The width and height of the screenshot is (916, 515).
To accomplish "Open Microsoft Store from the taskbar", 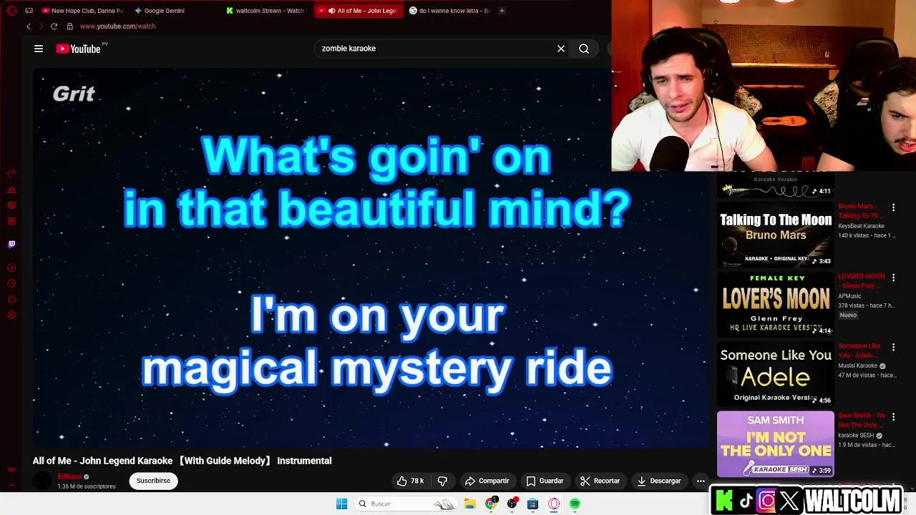I will pos(532,504).
